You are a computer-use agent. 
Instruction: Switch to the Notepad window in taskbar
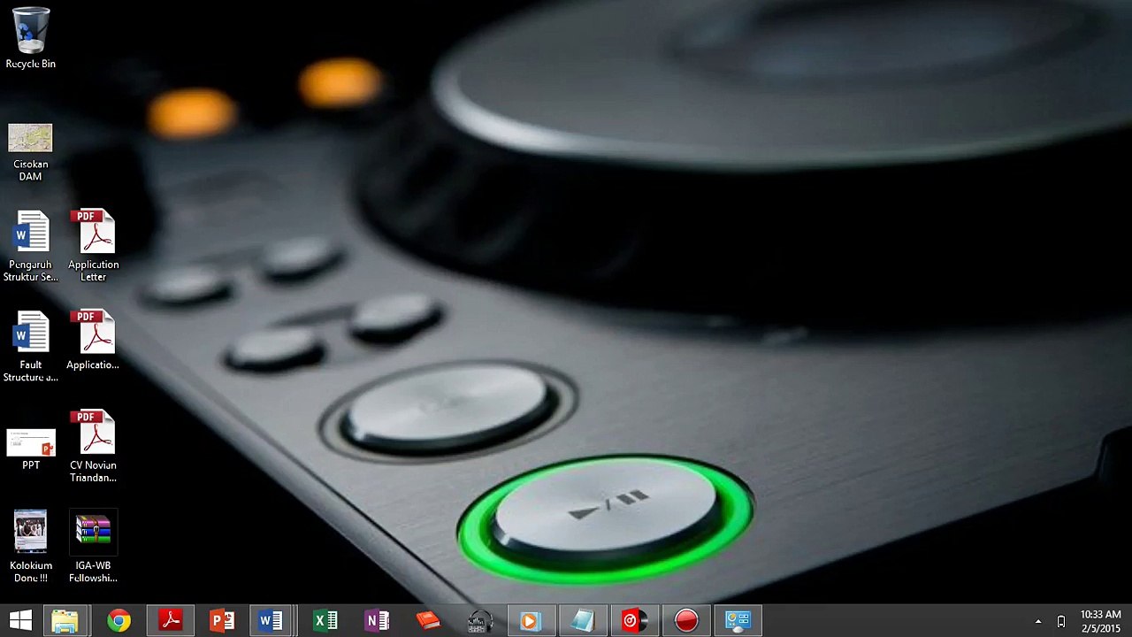coord(582,620)
